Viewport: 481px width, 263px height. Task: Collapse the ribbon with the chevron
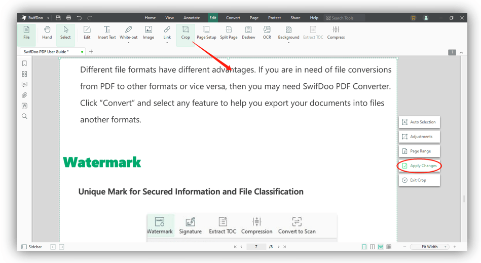[x=461, y=52]
